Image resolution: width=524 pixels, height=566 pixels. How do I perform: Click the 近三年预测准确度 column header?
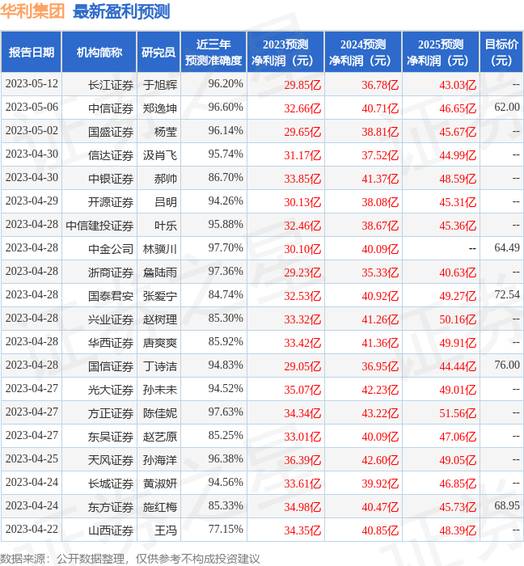213,52
